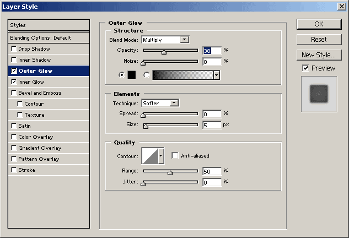Viewport: 349px width, 238px height.
Task: Open the Blend Mode Multiply dropdown
Action: (x=165, y=40)
